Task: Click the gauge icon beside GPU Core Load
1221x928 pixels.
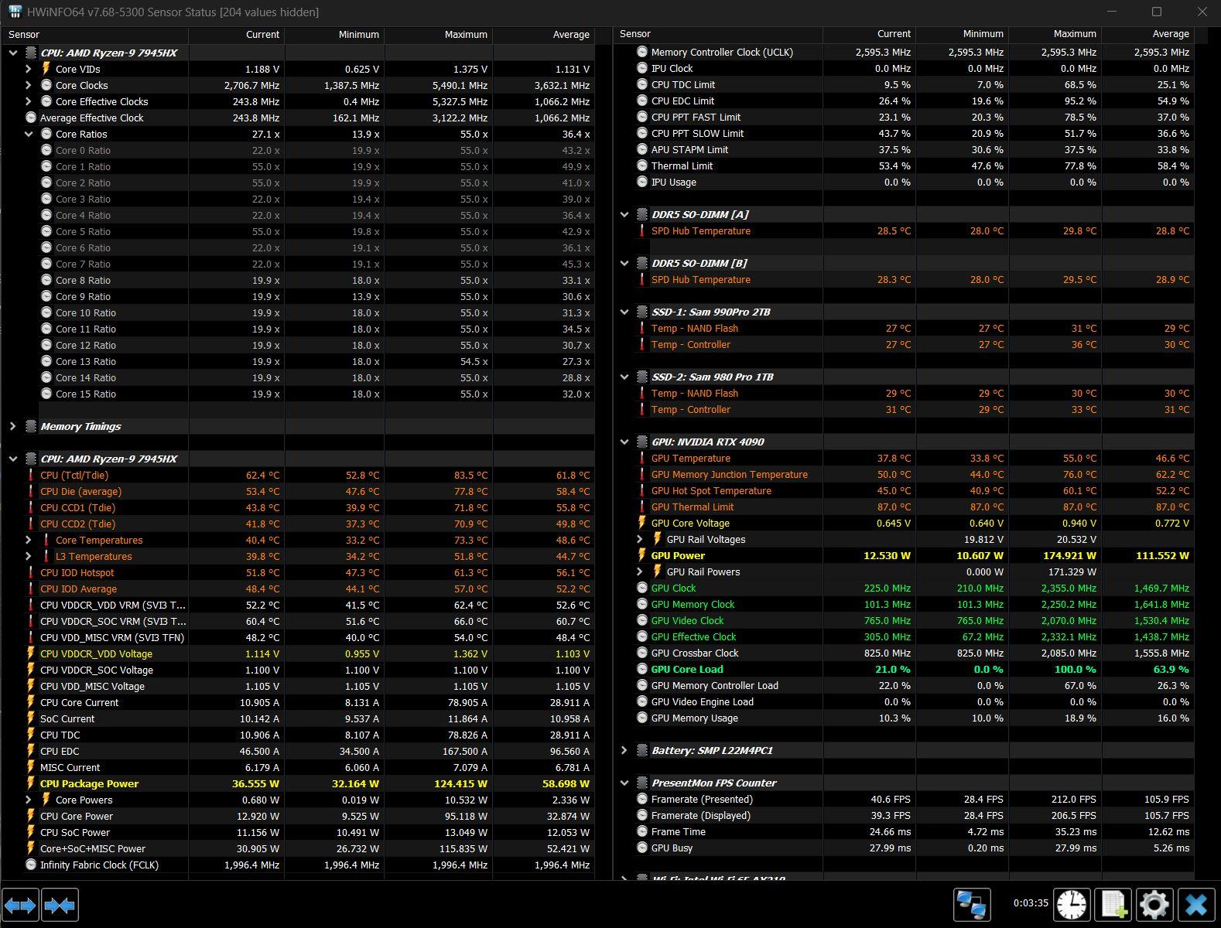Action: 642,669
